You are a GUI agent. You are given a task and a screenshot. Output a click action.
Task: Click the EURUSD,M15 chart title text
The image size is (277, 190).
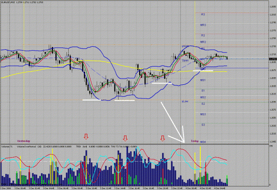click(8, 2)
